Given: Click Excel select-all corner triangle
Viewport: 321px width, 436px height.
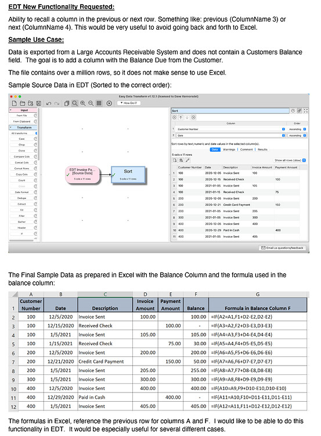Looking at the screenshot, I should [x=14, y=294].
